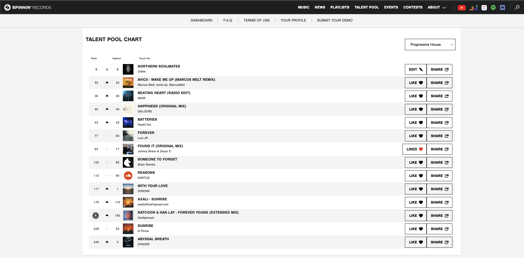The image size is (524, 258).
Task: Edit Northern Soulmates track
Action: [x=416, y=69]
